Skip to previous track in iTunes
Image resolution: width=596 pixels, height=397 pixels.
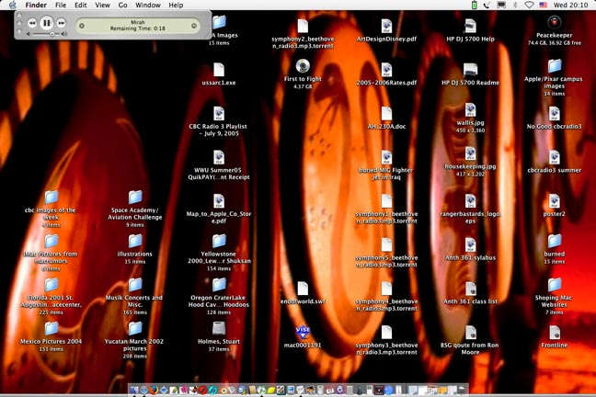point(32,23)
